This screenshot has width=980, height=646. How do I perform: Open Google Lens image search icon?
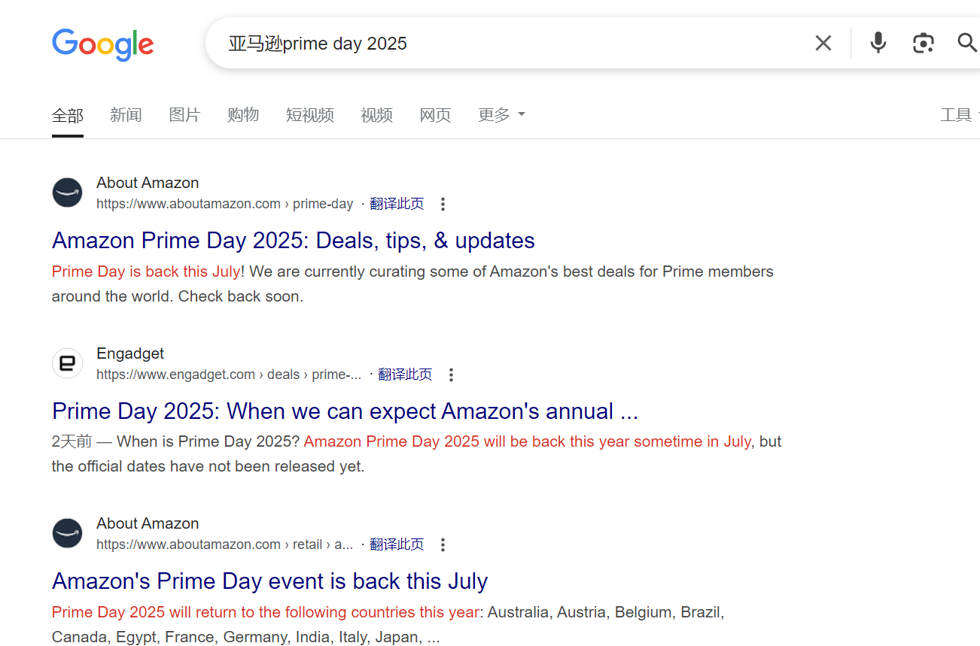click(923, 43)
